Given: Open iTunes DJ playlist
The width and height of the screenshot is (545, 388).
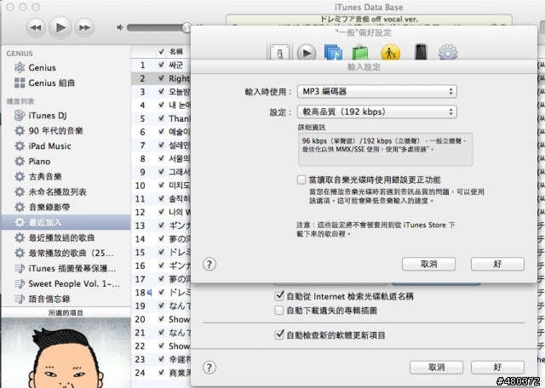Looking at the screenshot, I should [x=66, y=116].
